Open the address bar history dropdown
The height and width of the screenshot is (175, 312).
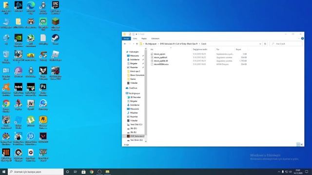pos(260,44)
